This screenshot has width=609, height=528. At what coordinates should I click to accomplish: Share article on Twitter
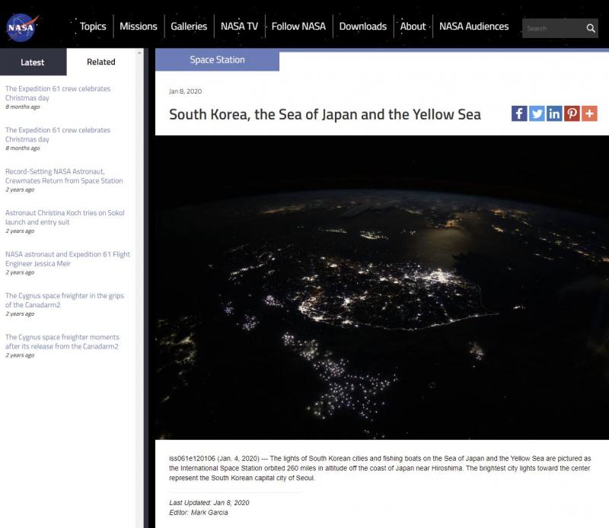537,114
